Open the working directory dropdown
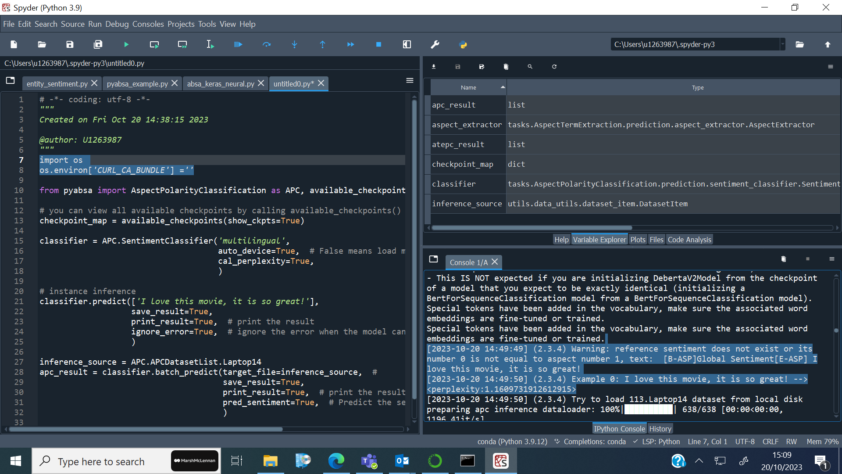 (783, 44)
